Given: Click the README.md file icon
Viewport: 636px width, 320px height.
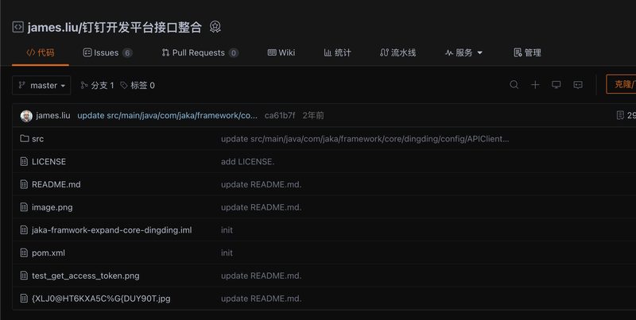Looking at the screenshot, I should click(x=24, y=184).
